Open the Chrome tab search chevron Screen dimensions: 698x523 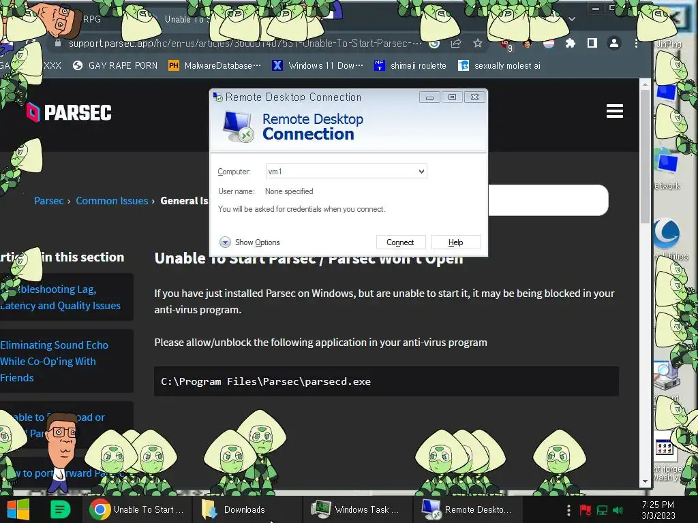(572, 19)
